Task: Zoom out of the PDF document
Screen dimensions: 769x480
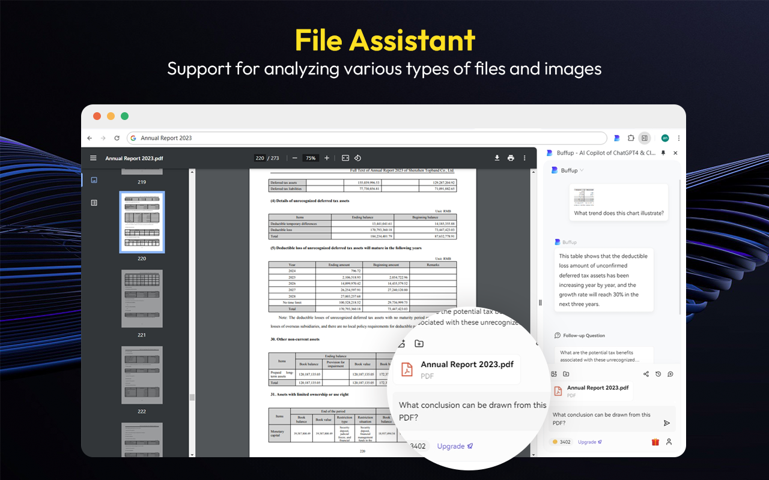Action: click(294, 158)
